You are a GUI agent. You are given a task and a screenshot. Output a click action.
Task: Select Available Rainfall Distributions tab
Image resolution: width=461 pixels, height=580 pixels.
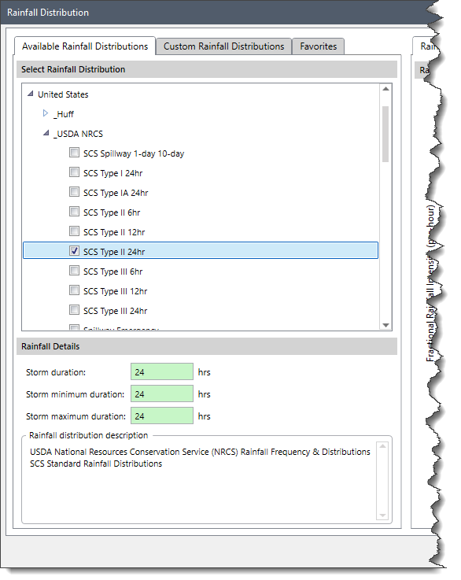85,46
